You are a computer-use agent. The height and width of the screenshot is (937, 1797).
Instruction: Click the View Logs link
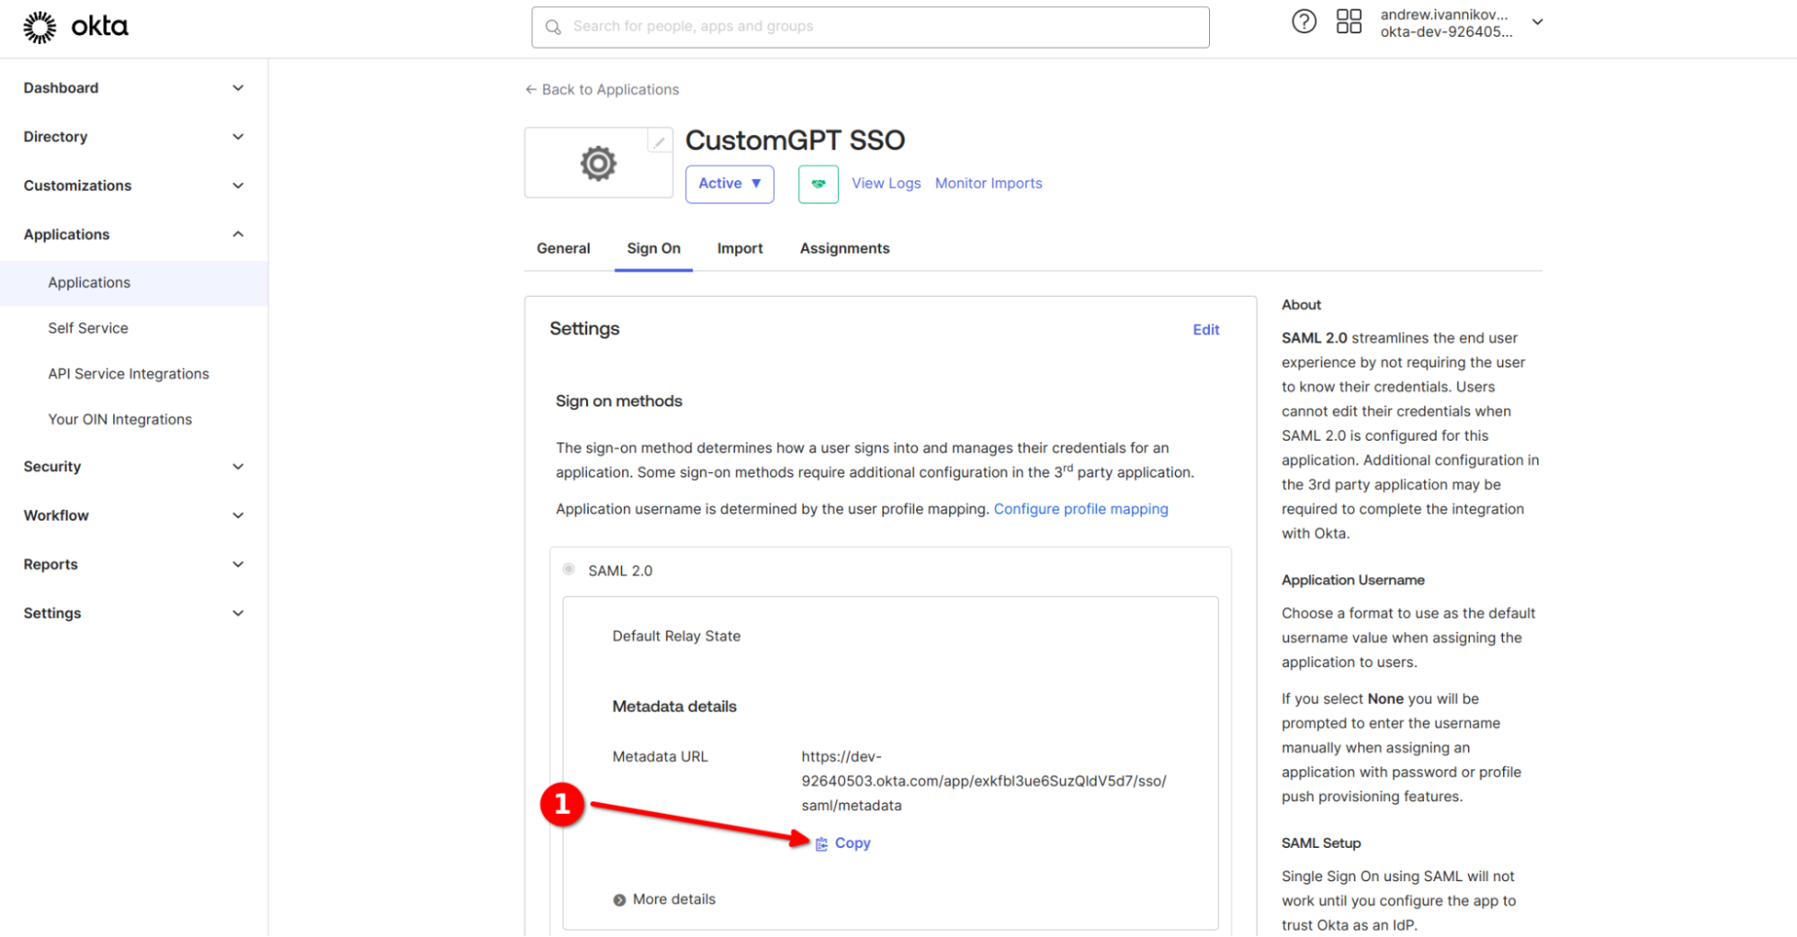pos(886,183)
